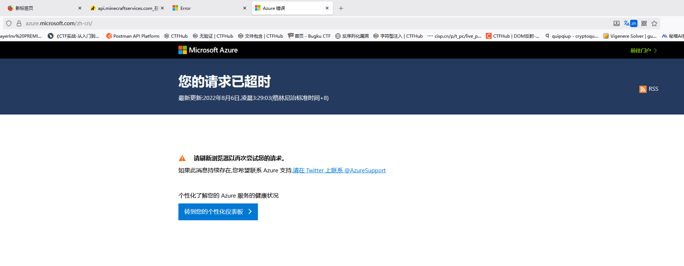Click the shield tracking protection icon
Image resolution: width=684 pixels, height=266 pixels.
(9, 23)
